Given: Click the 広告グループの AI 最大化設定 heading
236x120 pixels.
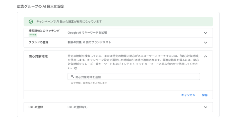Looking at the screenshot, I should click(41, 6).
